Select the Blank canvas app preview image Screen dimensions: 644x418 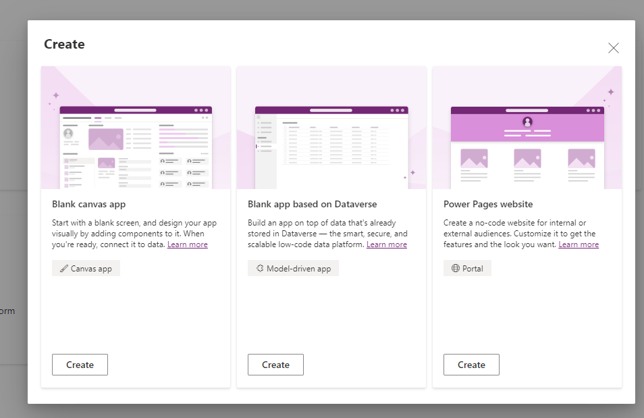coord(136,128)
